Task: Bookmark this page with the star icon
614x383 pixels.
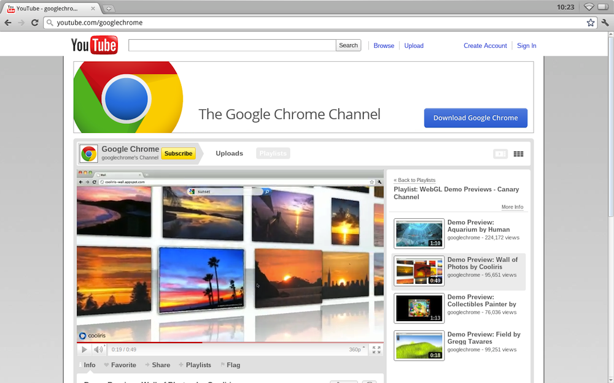Action: pyautogui.click(x=590, y=23)
